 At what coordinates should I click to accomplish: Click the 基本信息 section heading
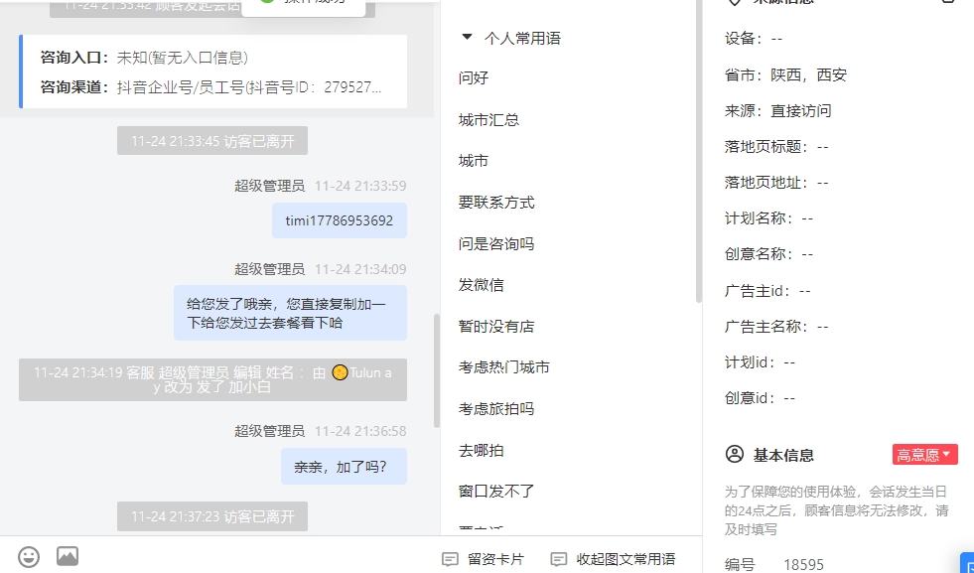point(783,455)
